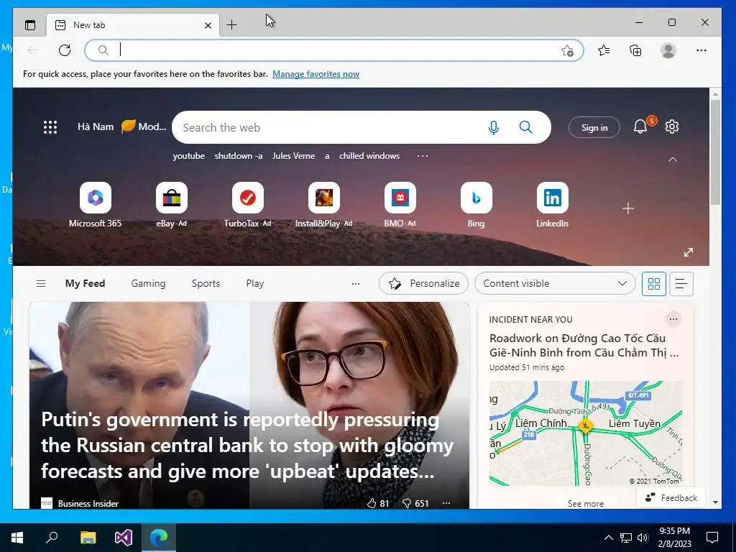Image resolution: width=736 pixels, height=552 pixels.
Task: Open the Content visible dropdown
Action: (555, 283)
